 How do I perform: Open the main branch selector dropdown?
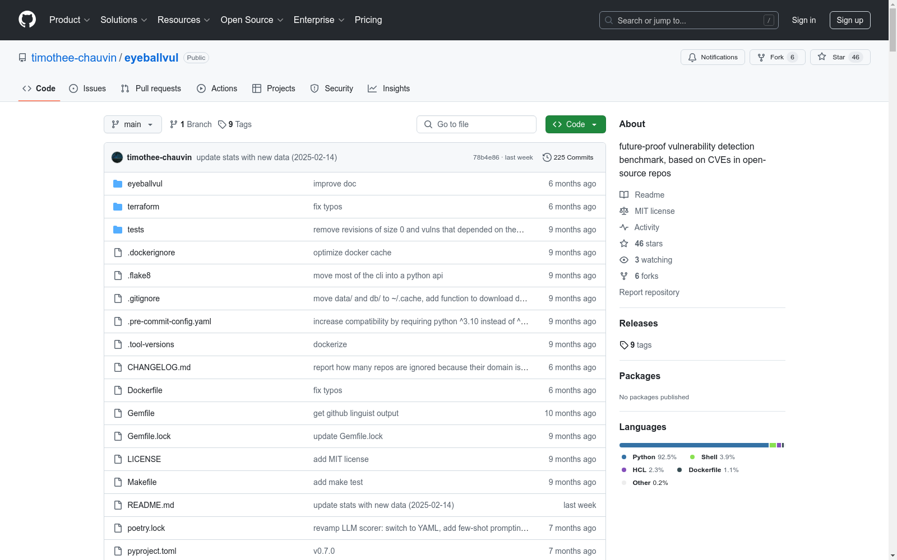(133, 124)
